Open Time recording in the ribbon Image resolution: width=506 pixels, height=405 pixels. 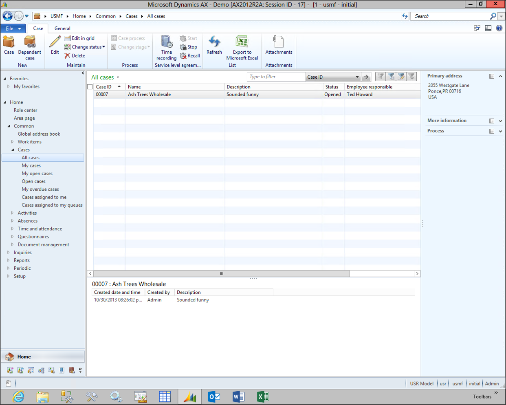pyautogui.click(x=166, y=42)
